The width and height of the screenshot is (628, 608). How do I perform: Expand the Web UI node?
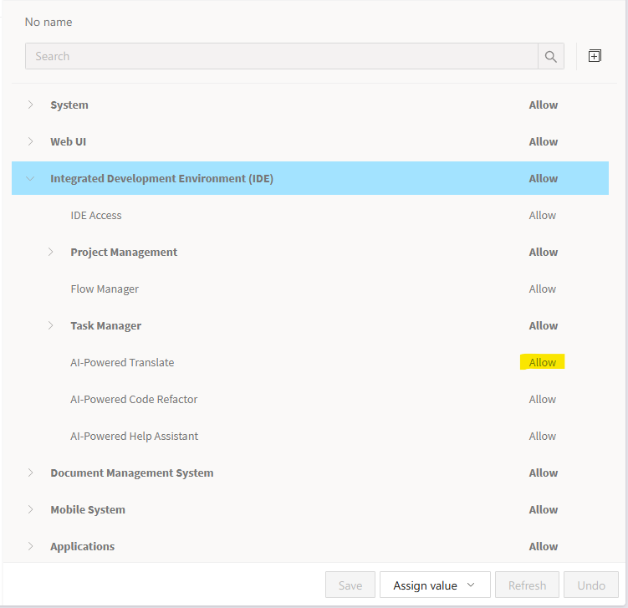click(31, 141)
